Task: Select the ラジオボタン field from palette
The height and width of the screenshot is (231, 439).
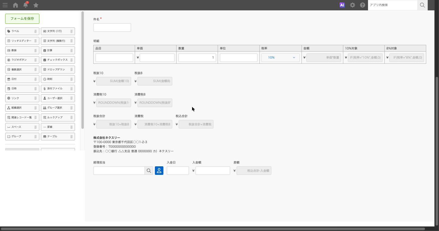Action: (x=22, y=60)
